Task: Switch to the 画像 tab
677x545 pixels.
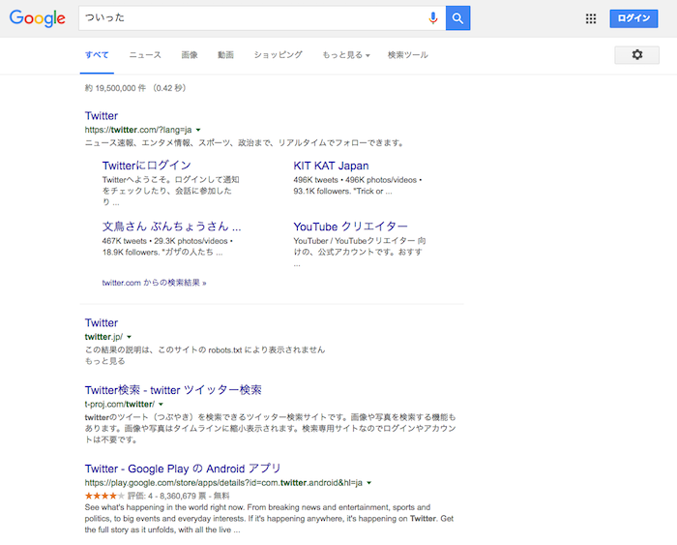Action: tap(190, 55)
